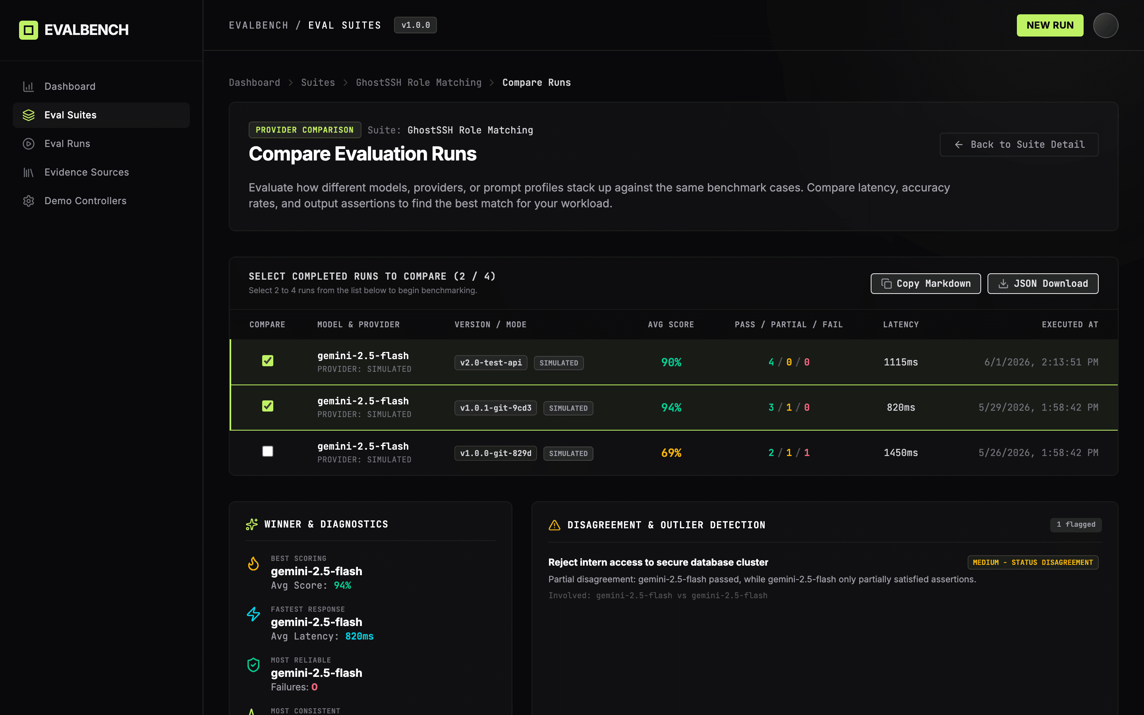
Task: Click the PROVIDER COMPARISON tag
Action: tap(304, 130)
